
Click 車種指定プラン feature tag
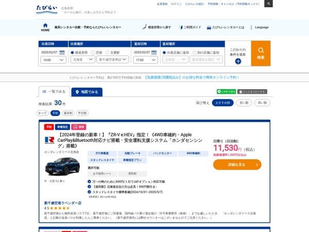132,160
